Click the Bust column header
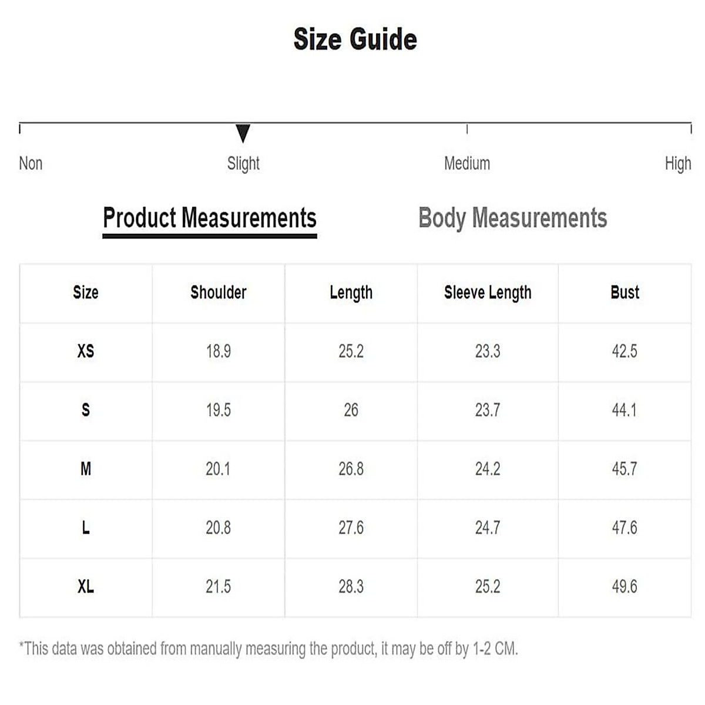This screenshot has width=705, height=705. (625, 293)
